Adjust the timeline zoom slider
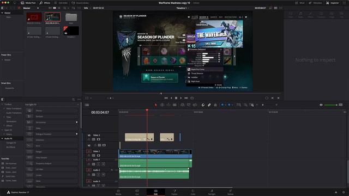The height and width of the screenshot is (196, 349). [269, 105]
